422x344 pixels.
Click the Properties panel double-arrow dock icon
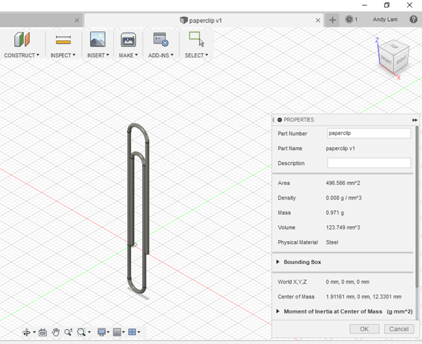415,120
